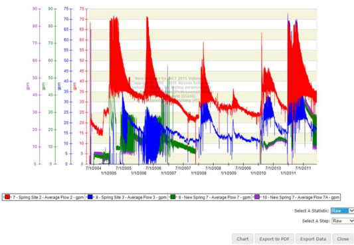The image size is (354, 245).
Task: Close the chart dialog
Action: pyautogui.click(x=343, y=239)
